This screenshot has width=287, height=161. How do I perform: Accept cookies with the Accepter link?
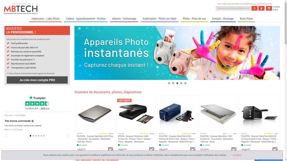tap(237, 155)
